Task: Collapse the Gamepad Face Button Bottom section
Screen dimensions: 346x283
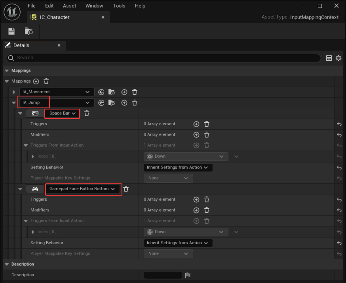Action: [20, 189]
